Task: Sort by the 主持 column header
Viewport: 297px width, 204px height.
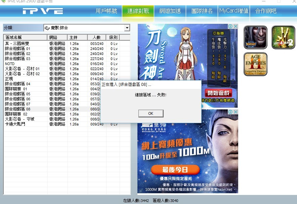Action: [x=77, y=37]
